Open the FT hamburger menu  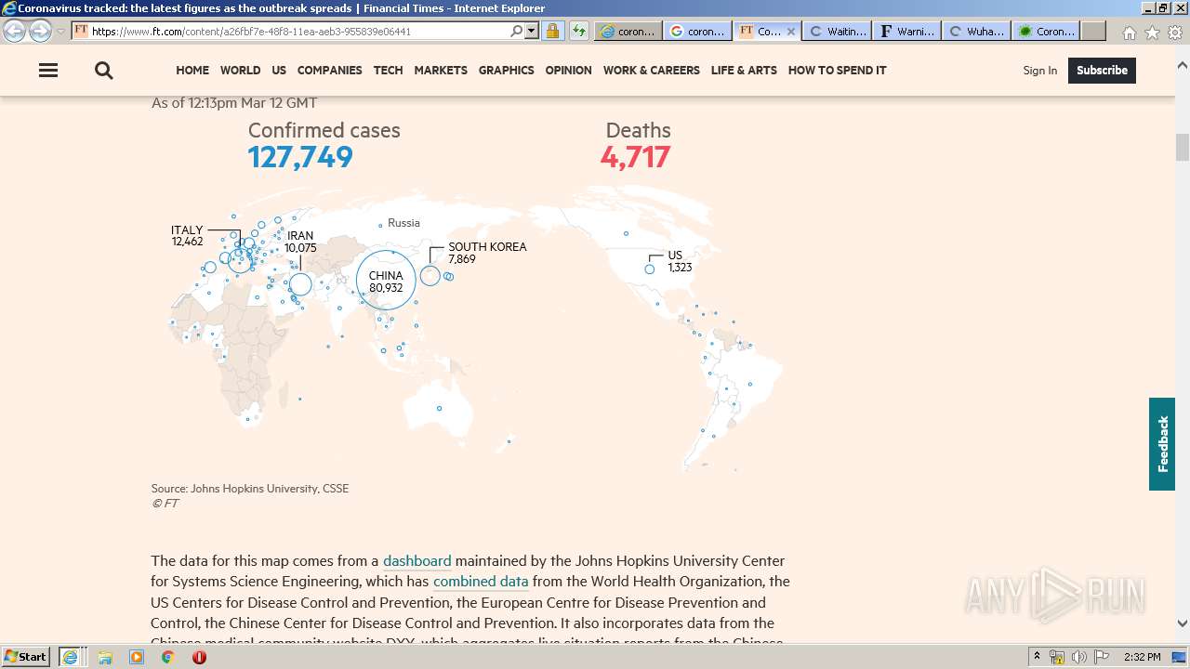[48, 71]
